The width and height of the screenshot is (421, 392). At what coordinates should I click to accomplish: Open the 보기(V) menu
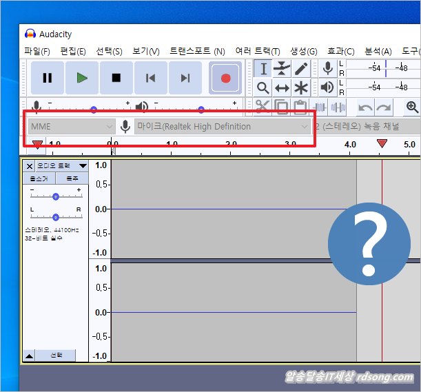pyautogui.click(x=146, y=51)
